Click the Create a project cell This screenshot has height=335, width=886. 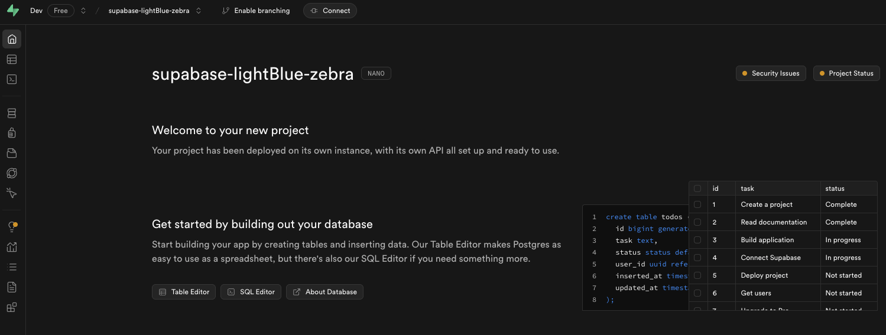(x=778, y=204)
